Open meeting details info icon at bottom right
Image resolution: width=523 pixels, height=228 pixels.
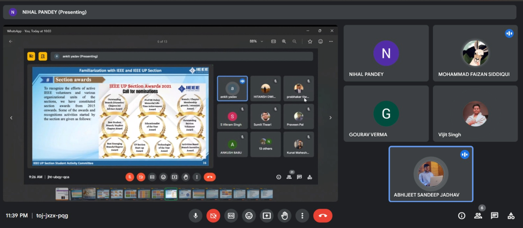(x=462, y=216)
